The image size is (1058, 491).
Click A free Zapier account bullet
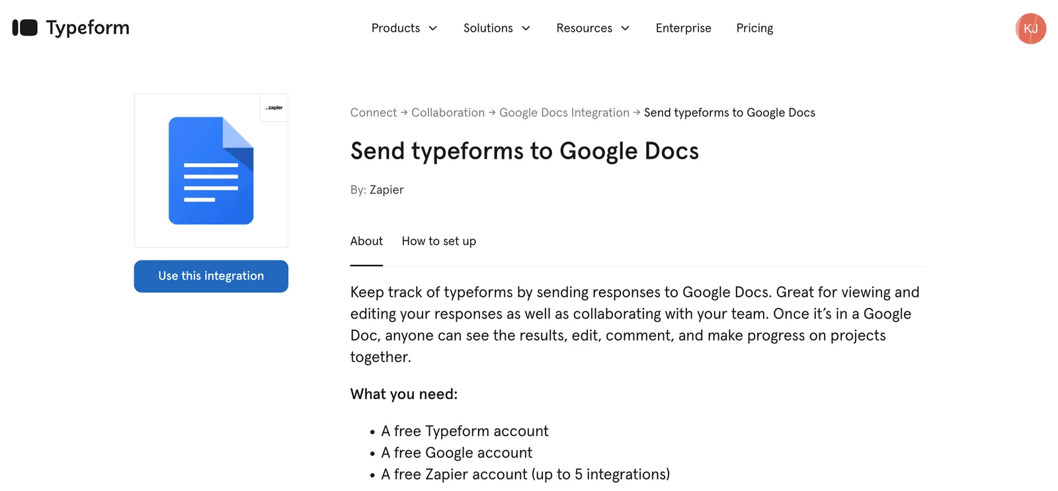pos(525,474)
